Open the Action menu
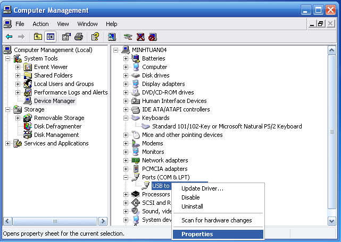Screen dimensions: 341x242 coord(40,24)
